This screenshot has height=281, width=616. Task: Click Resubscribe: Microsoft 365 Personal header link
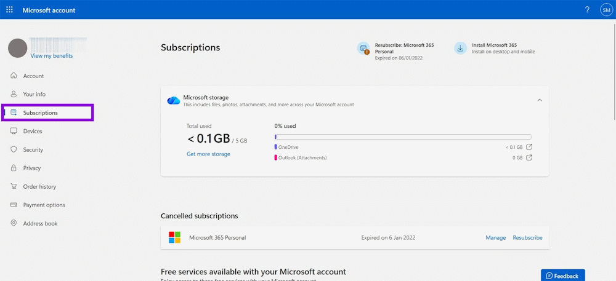click(x=404, y=48)
